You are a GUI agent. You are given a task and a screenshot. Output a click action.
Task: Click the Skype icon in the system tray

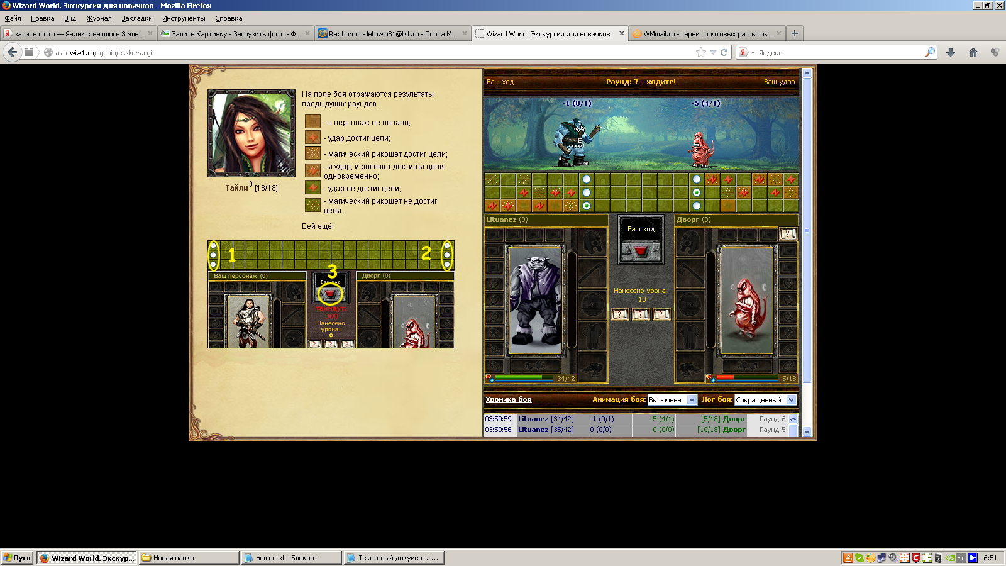pyautogui.click(x=859, y=558)
